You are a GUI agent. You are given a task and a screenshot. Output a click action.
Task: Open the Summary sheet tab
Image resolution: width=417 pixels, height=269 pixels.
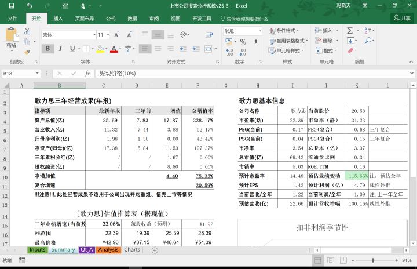pos(63,250)
